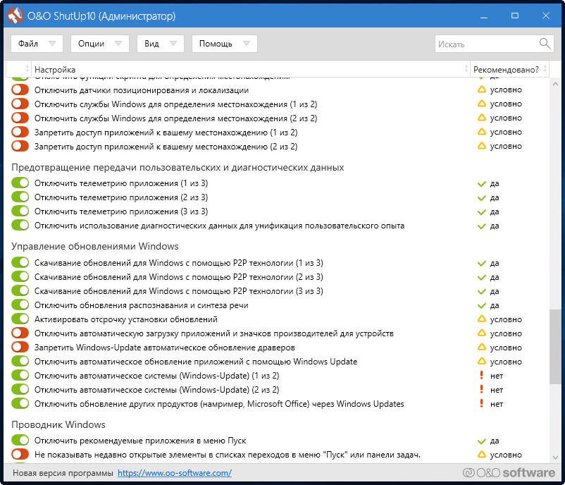The image size is (565, 485).
Task: Open the https://www.oo-software.com/ link
Action: coord(175,473)
